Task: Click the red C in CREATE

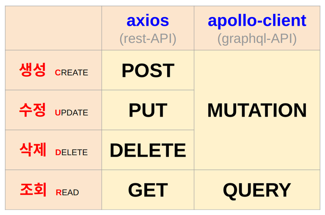Action: point(58,73)
